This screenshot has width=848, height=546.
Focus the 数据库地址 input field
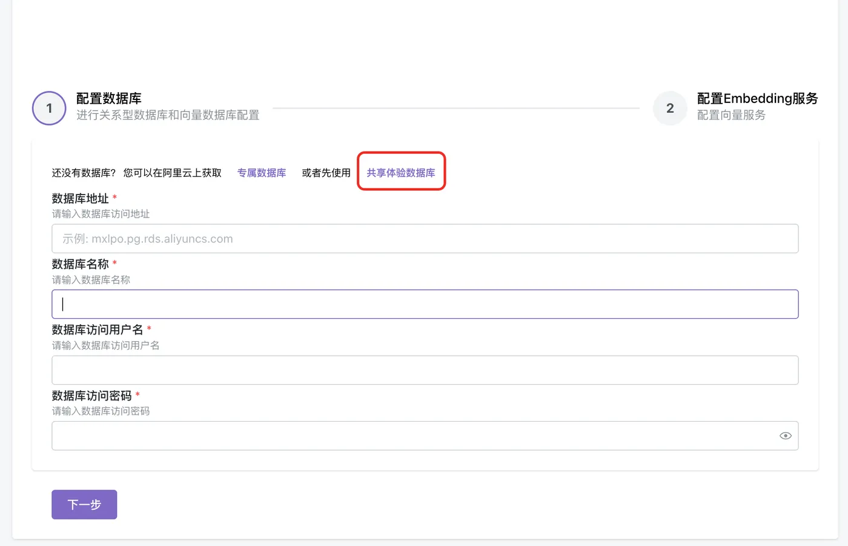tap(425, 239)
